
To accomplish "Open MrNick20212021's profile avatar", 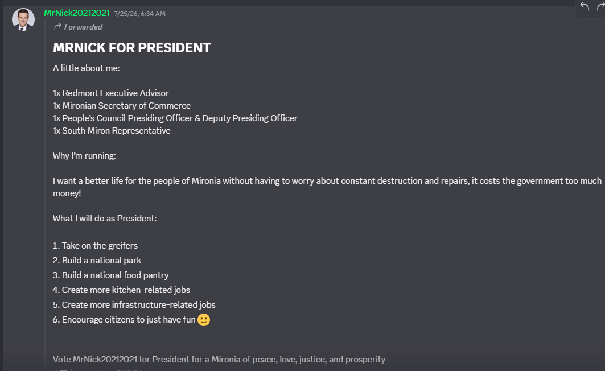I will coord(23,19).
